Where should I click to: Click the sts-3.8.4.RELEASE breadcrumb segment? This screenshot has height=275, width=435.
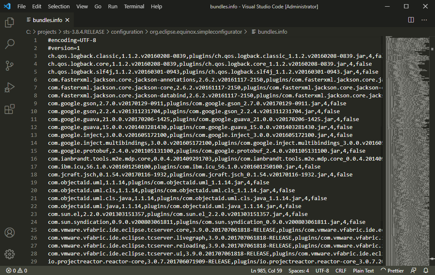pyautogui.click(x=84, y=32)
